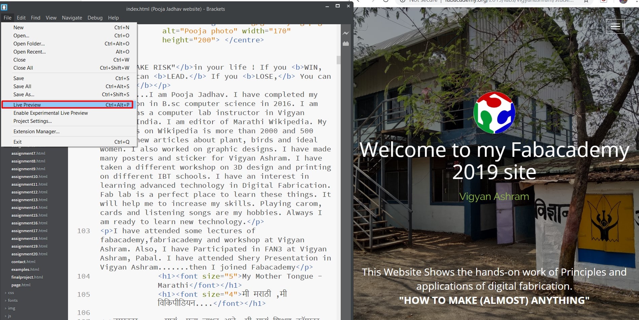
Task: Select Open Recent... menu entry
Action: (x=69, y=52)
